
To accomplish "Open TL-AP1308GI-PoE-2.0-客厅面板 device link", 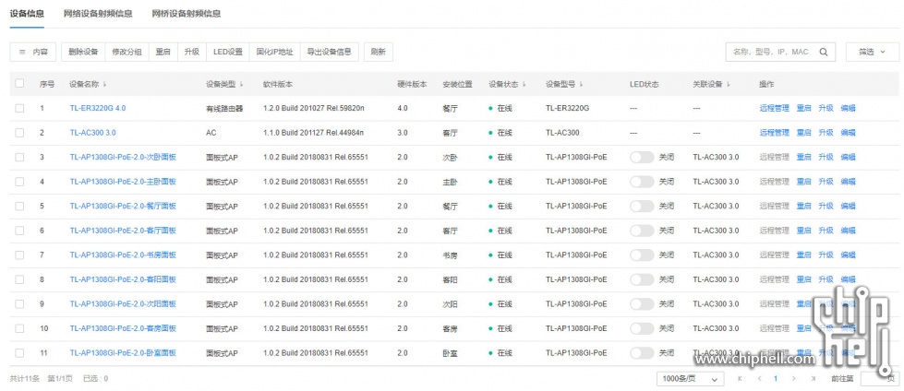I will [123, 231].
